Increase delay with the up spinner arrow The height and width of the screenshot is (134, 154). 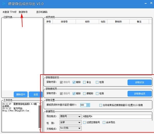coord(88,104)
